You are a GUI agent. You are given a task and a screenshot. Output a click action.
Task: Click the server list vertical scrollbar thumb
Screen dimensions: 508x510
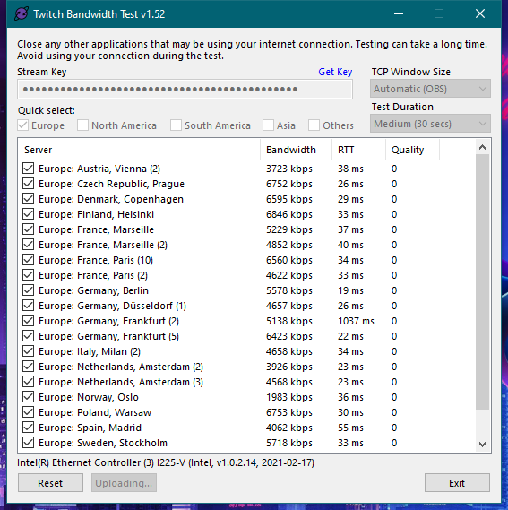tap(482, 281)
